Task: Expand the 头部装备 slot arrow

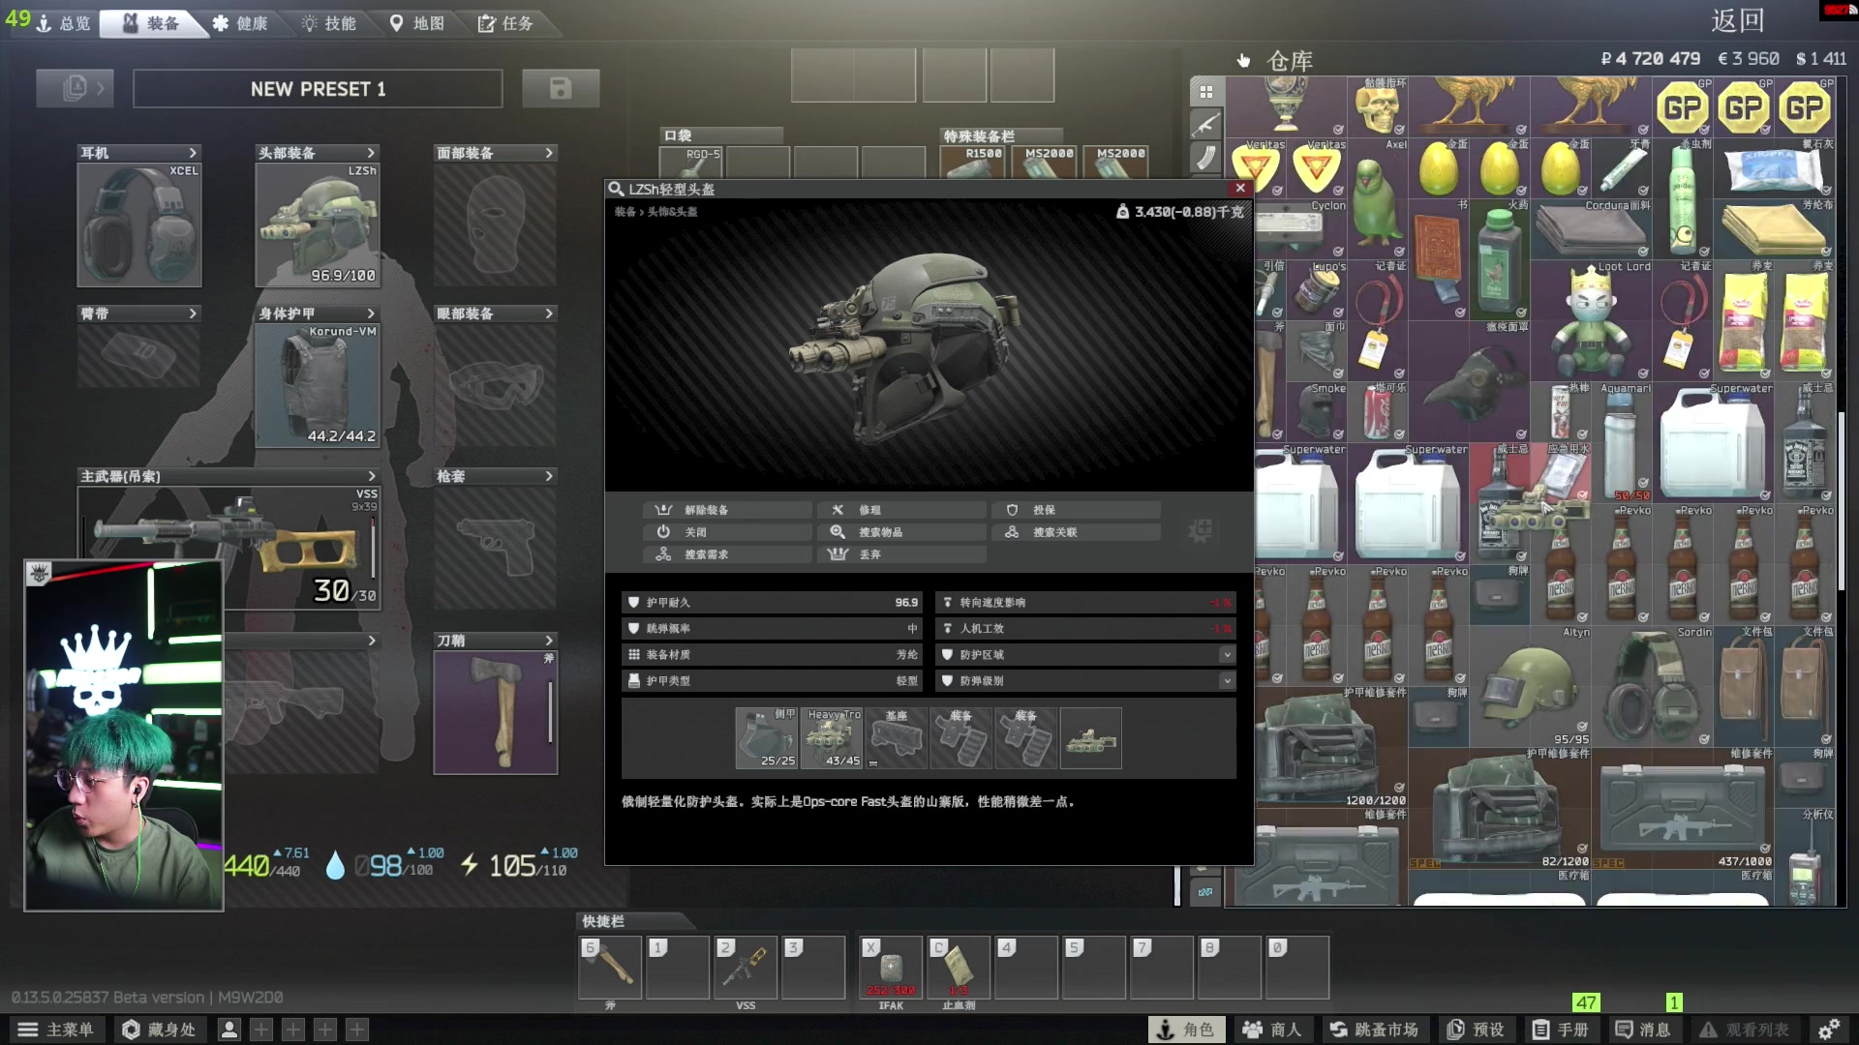Action: (x=371, y=153)
